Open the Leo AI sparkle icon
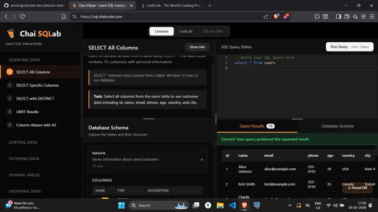The image size is (378, 212). (x=355, y=16)
